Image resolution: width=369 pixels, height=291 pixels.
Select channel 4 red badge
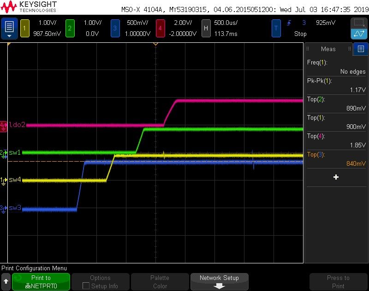tap(160, 28)
